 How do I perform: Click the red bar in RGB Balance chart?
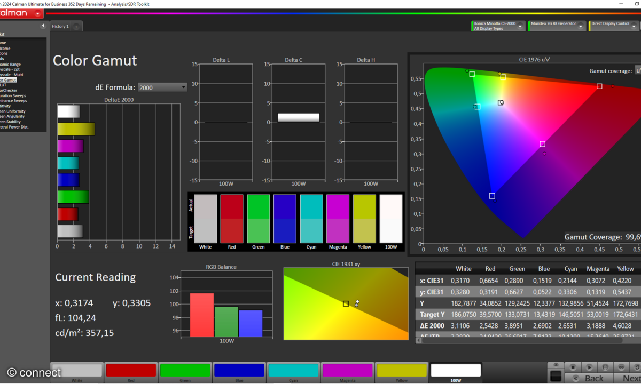point(202,315)
